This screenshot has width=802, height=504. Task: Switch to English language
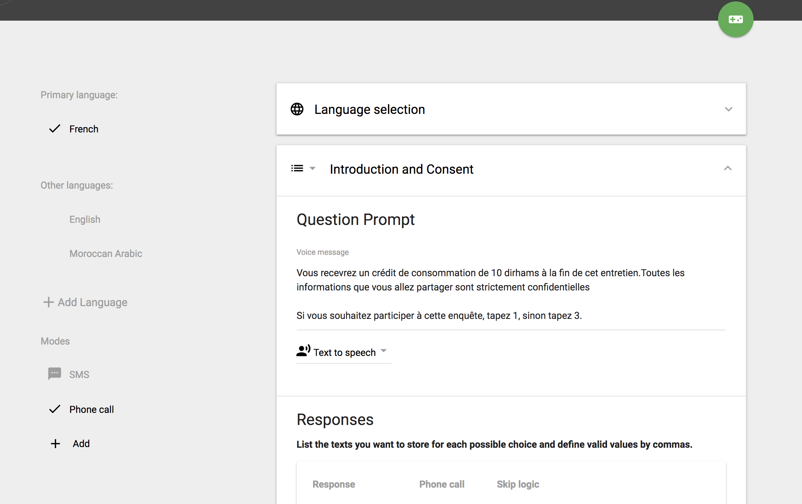coord(85,219)
